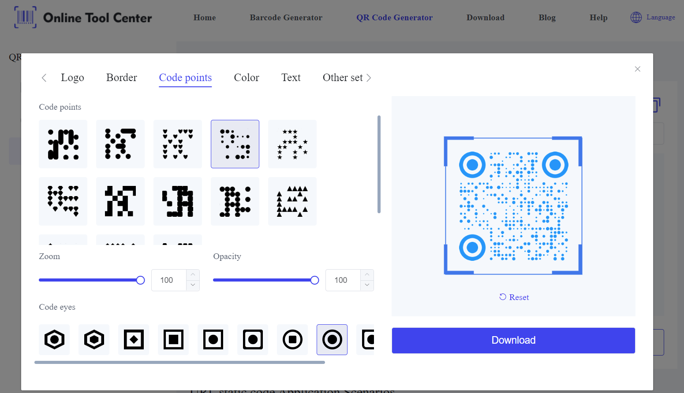Click the blue Download button
This screenshot has height=393, width=684.
(513, 341)
